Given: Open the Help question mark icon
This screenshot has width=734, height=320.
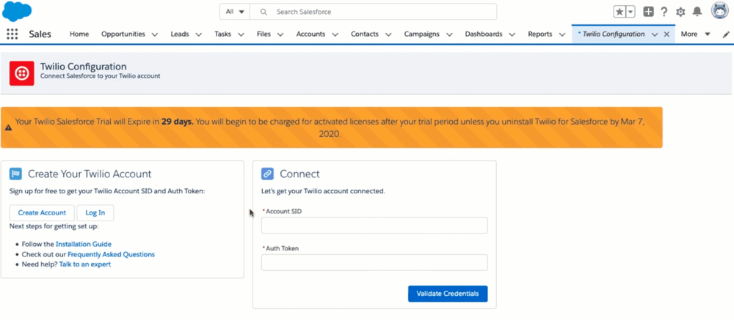Looking at the screenshot, I should pos(664,12).
